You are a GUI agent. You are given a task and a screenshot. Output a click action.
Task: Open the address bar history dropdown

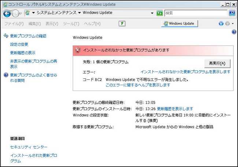coord(152,13)
